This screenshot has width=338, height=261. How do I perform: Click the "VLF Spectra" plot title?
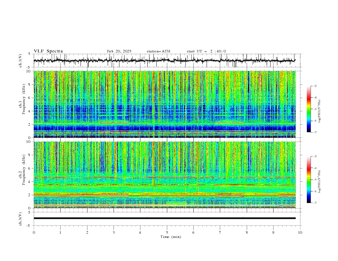point(48,51)
